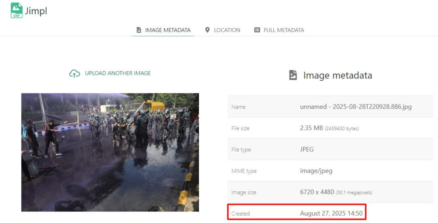438x223 pixels.
Task: Click the image metadata tab file icon
Action: click(x=139, y=30)
